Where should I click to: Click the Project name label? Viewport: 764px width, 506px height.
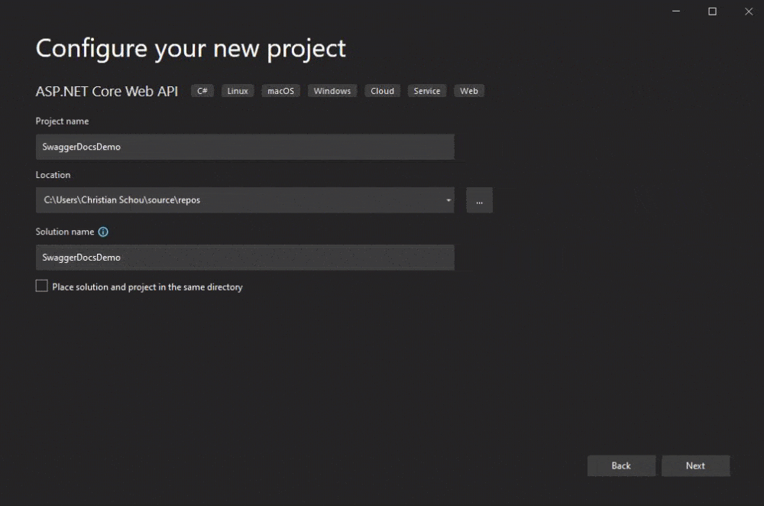(x=62, y=121)
